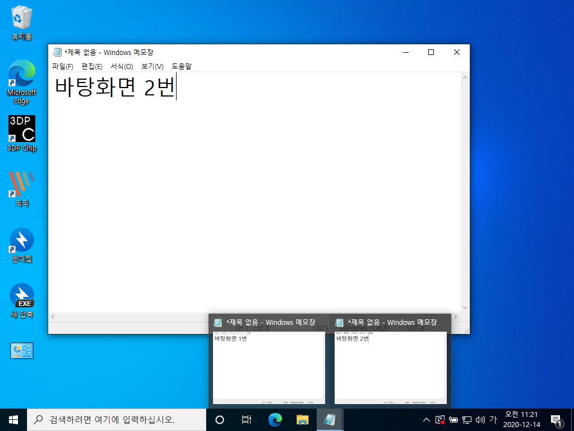Select the 픽픽 desktop shortcut
The height and width of the screenshot is (431, 574).
pyautogui.click(x=22, y=189)
